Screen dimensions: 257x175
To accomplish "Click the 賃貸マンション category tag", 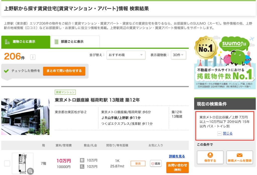I will [65, 92].
